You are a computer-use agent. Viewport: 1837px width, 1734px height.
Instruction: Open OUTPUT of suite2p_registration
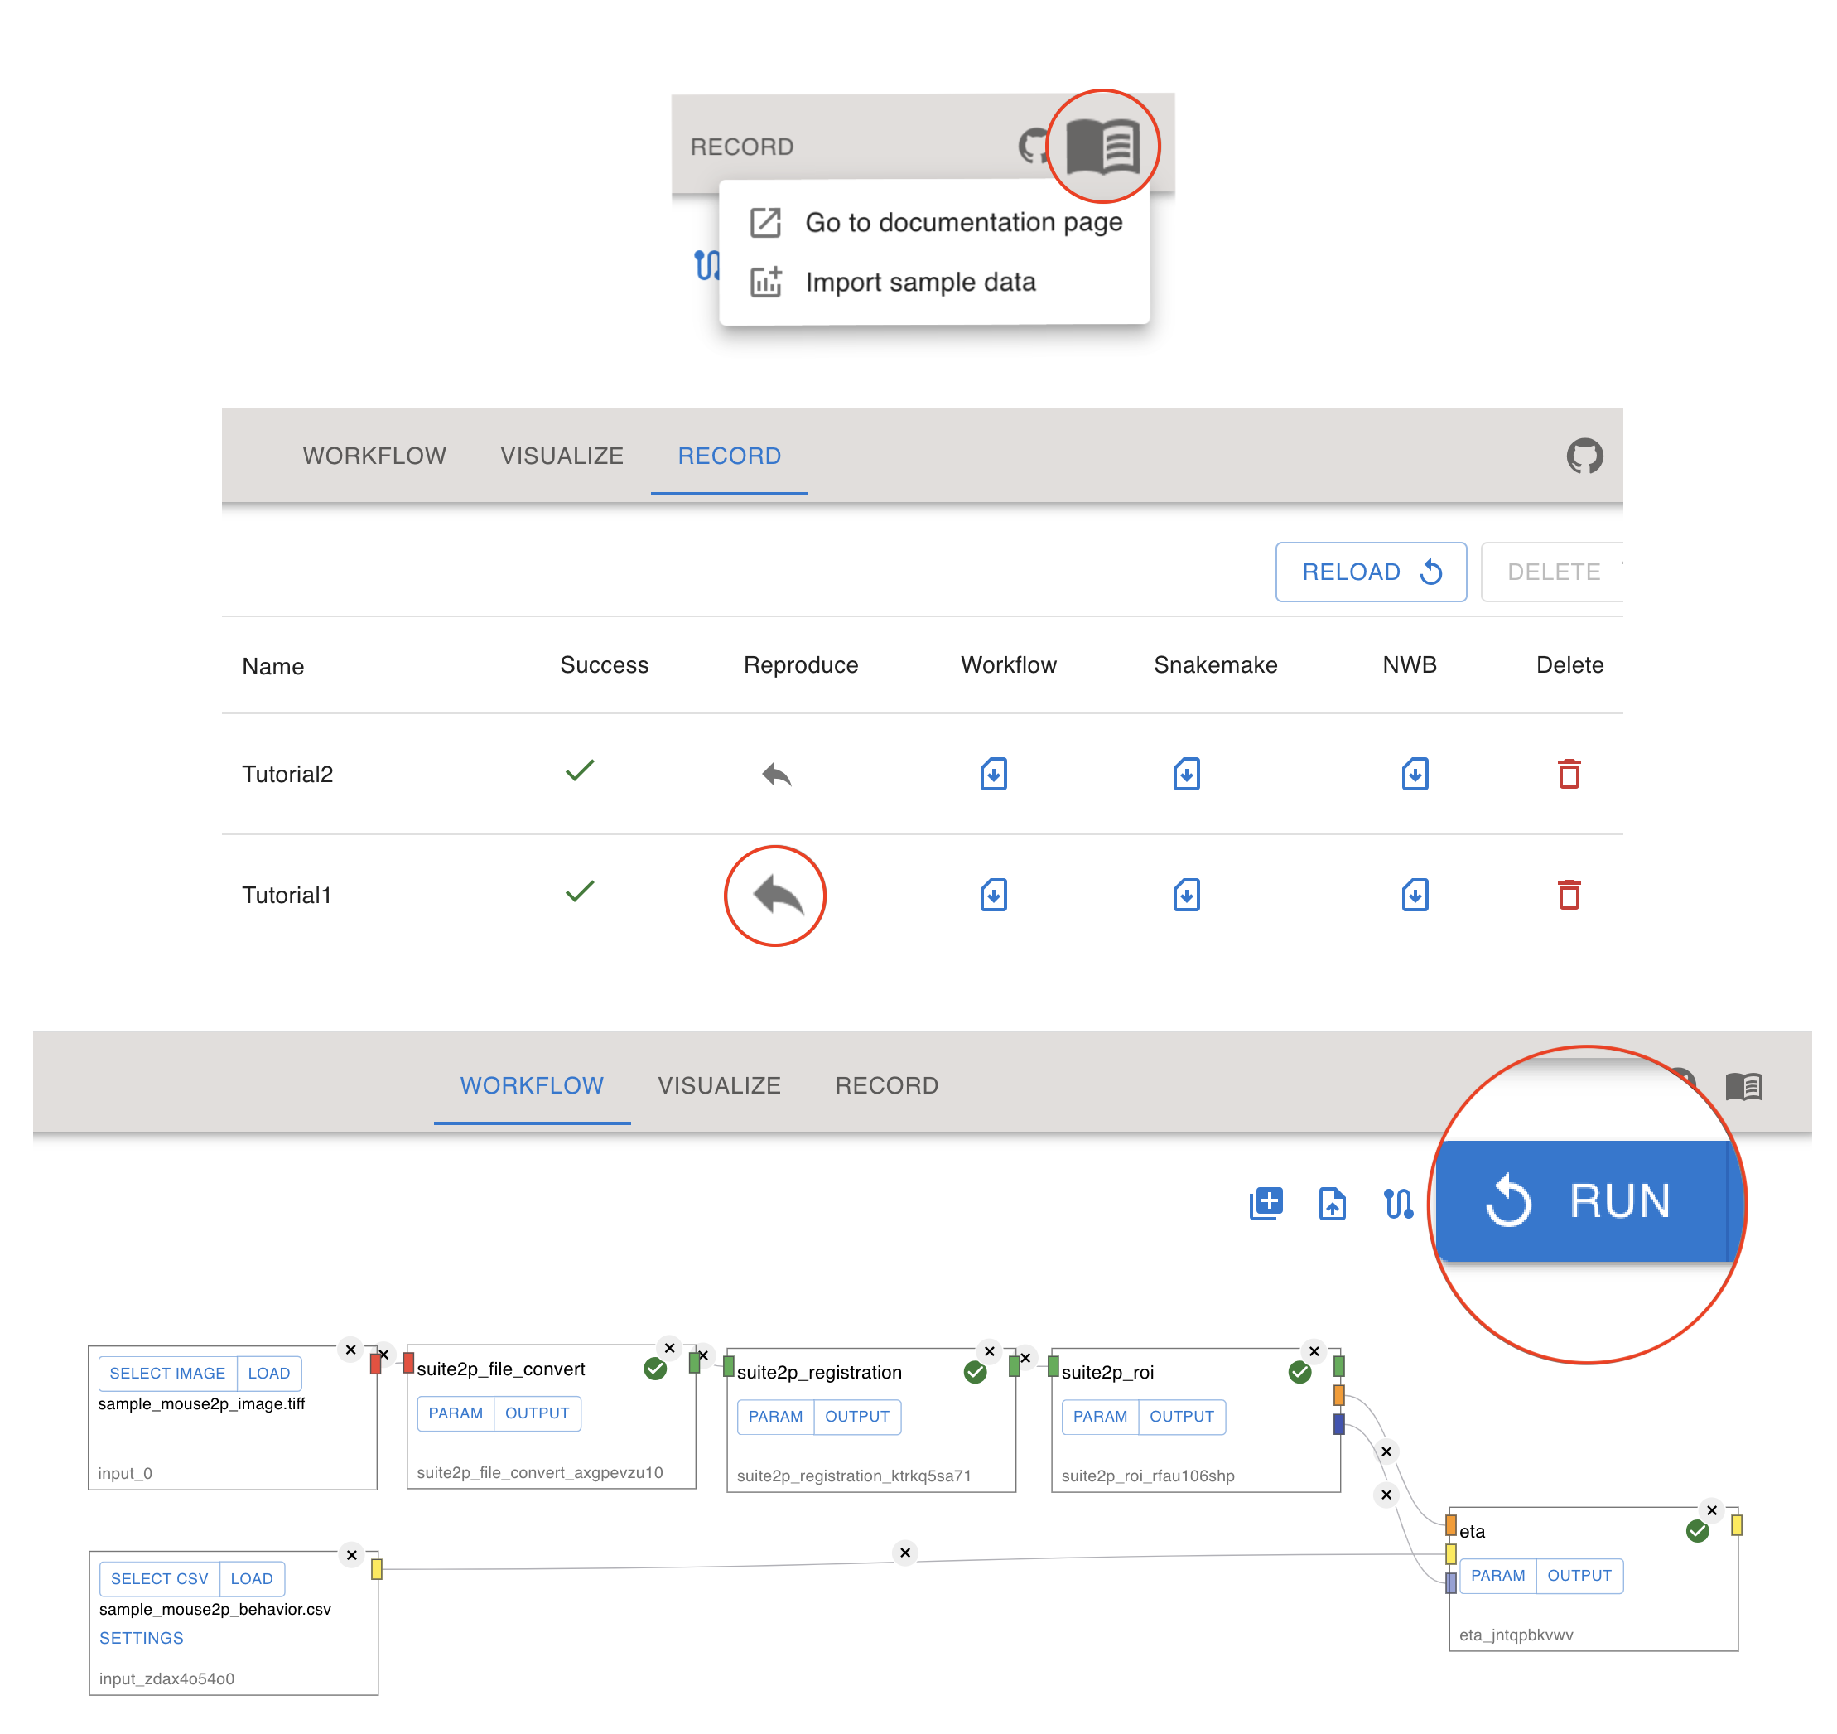(x=856, y=1417)
